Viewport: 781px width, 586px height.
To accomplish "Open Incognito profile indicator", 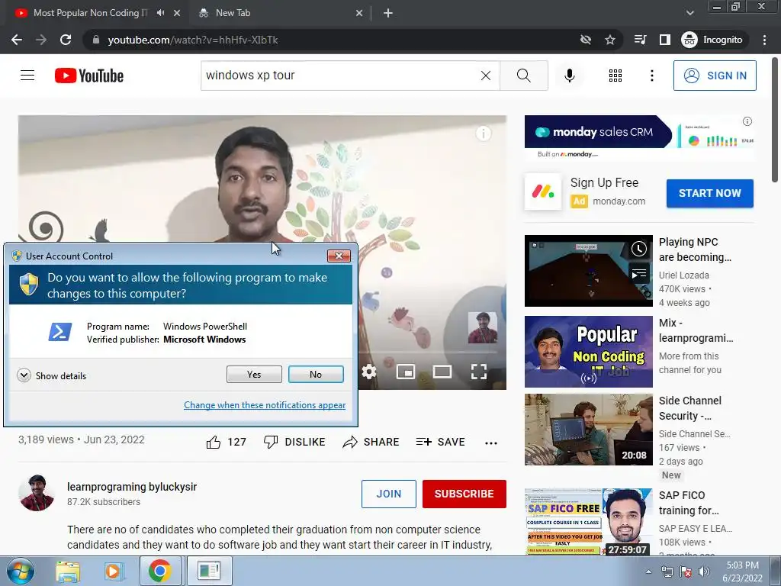I will coord(712,40).
